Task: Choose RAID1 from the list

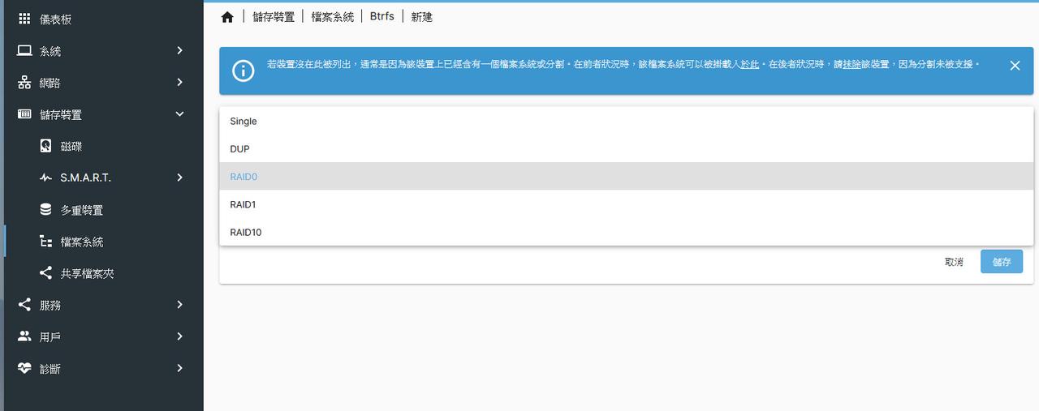Action: [626, 204]
